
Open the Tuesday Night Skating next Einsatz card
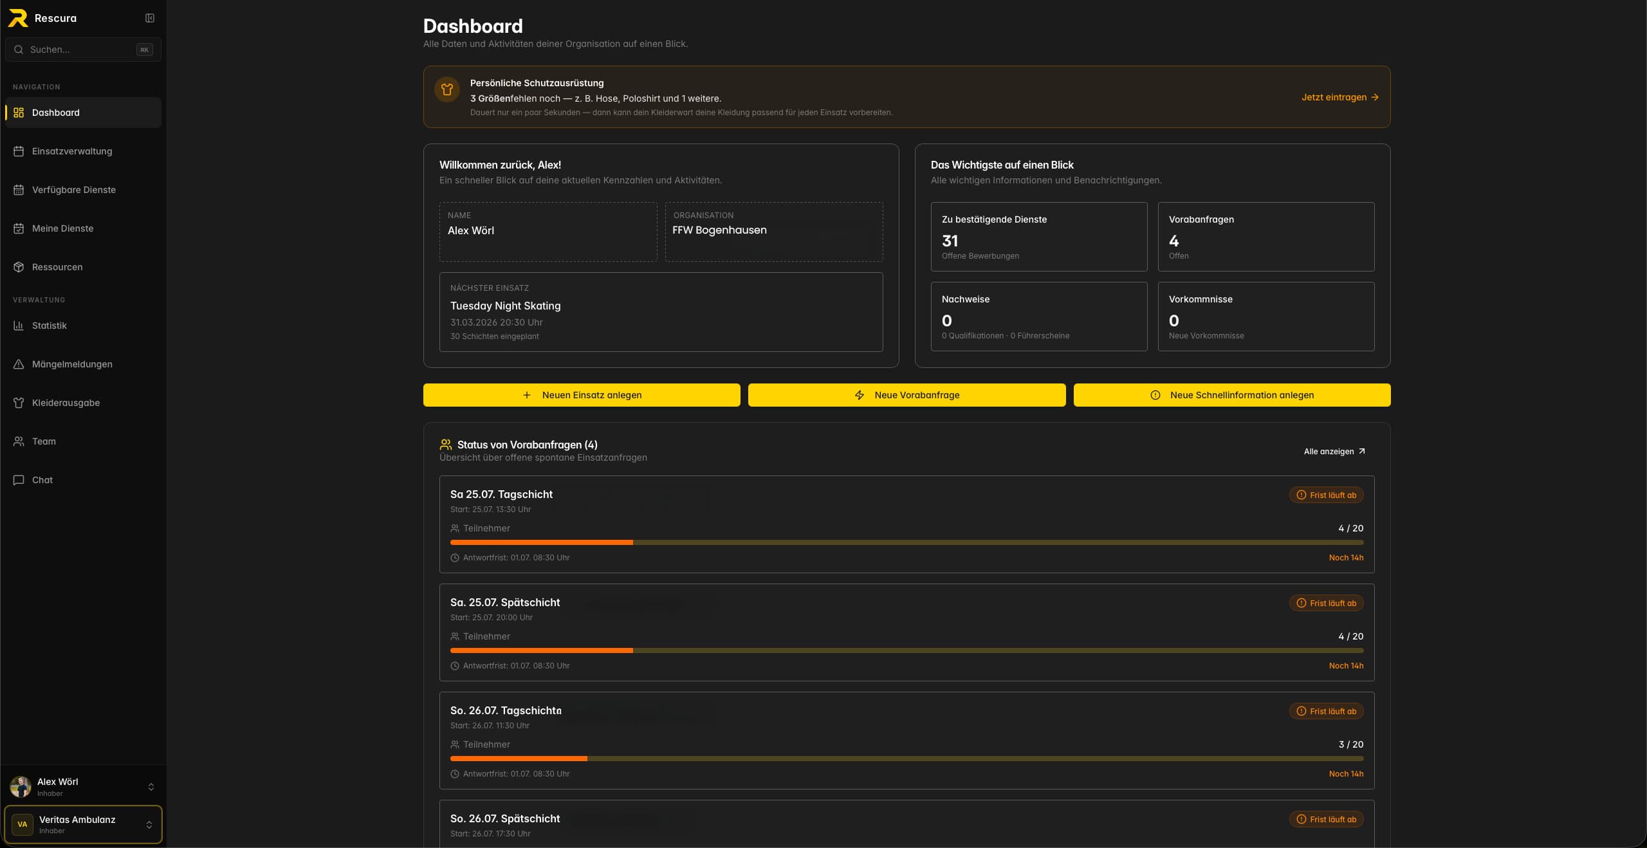pyautogui.click(x=661, y=312)
